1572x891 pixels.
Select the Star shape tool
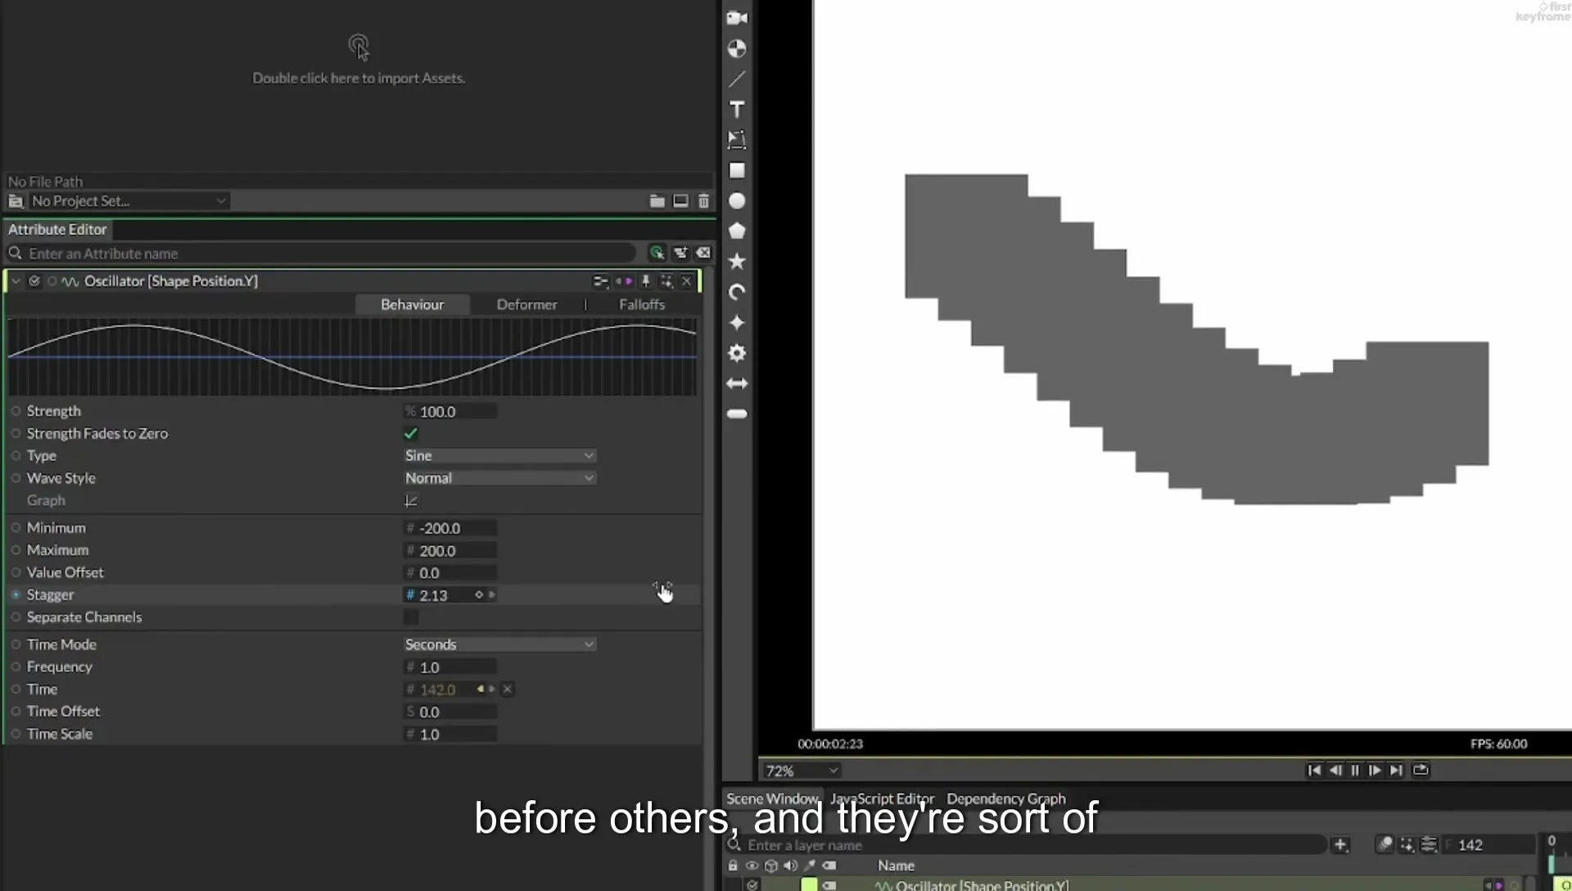coord(737,261)
